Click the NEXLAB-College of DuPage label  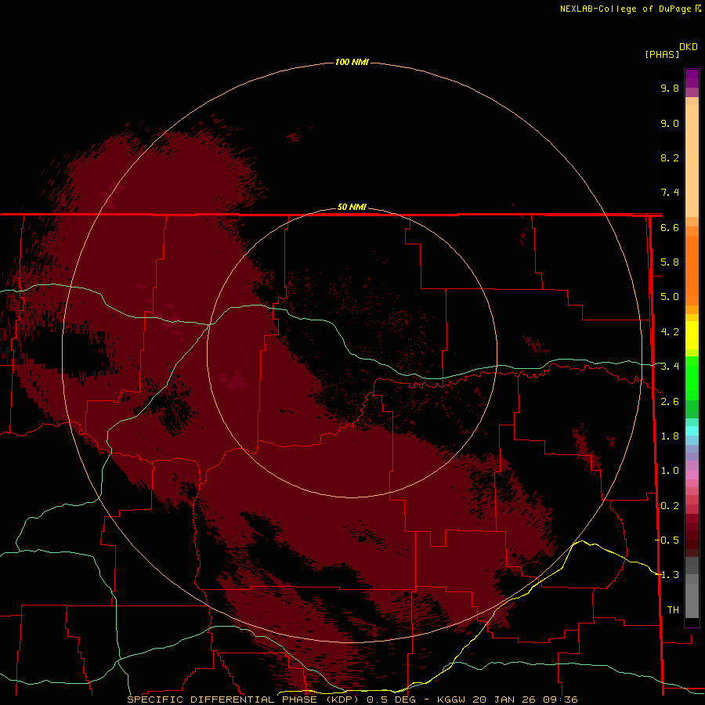pyautogui.click(x=627, y=9)
